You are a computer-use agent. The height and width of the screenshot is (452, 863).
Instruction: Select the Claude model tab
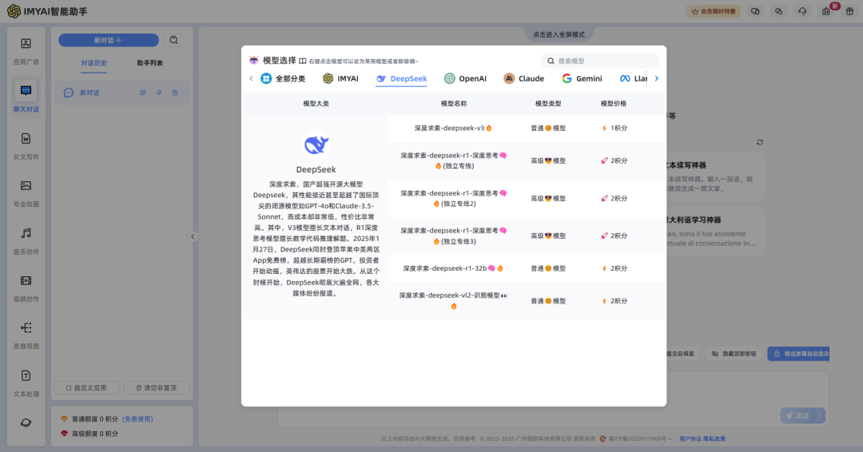tap(524, 78)
